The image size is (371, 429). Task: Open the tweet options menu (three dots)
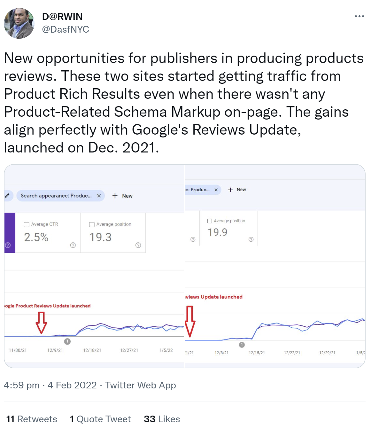359,16
